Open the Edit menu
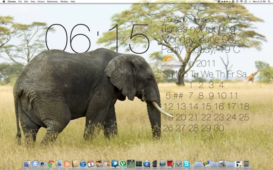The image size is (273, 170). tap(26, 1)
